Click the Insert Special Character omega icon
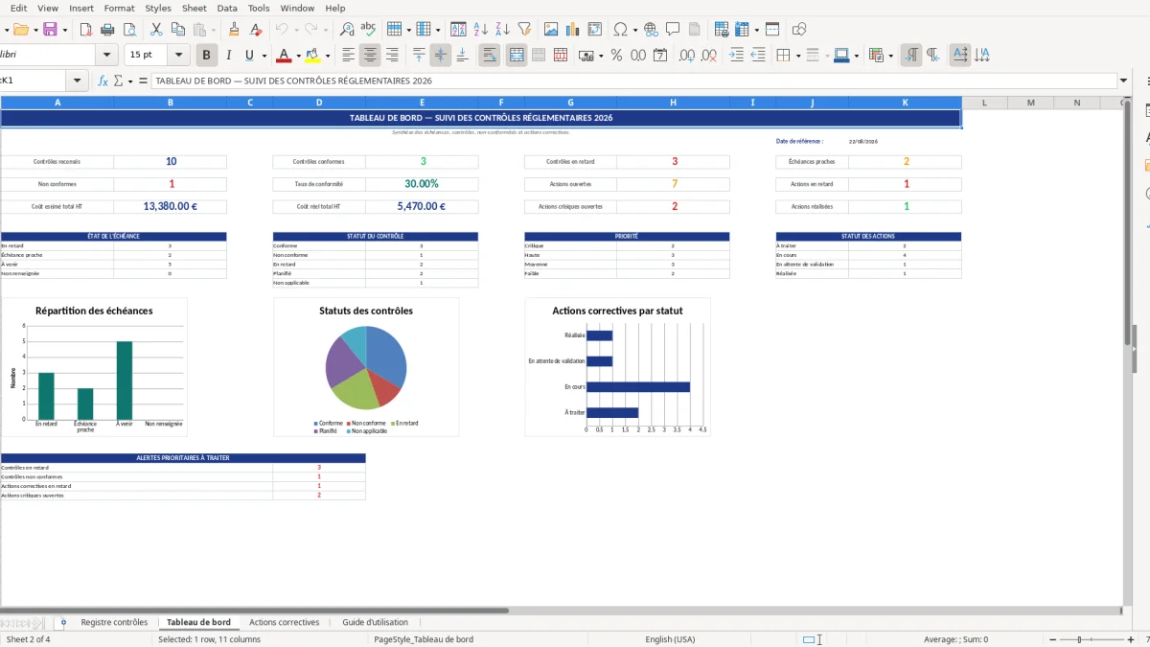Image resolution: width=1150 pixels, height=647 pixels. (620, 30)
